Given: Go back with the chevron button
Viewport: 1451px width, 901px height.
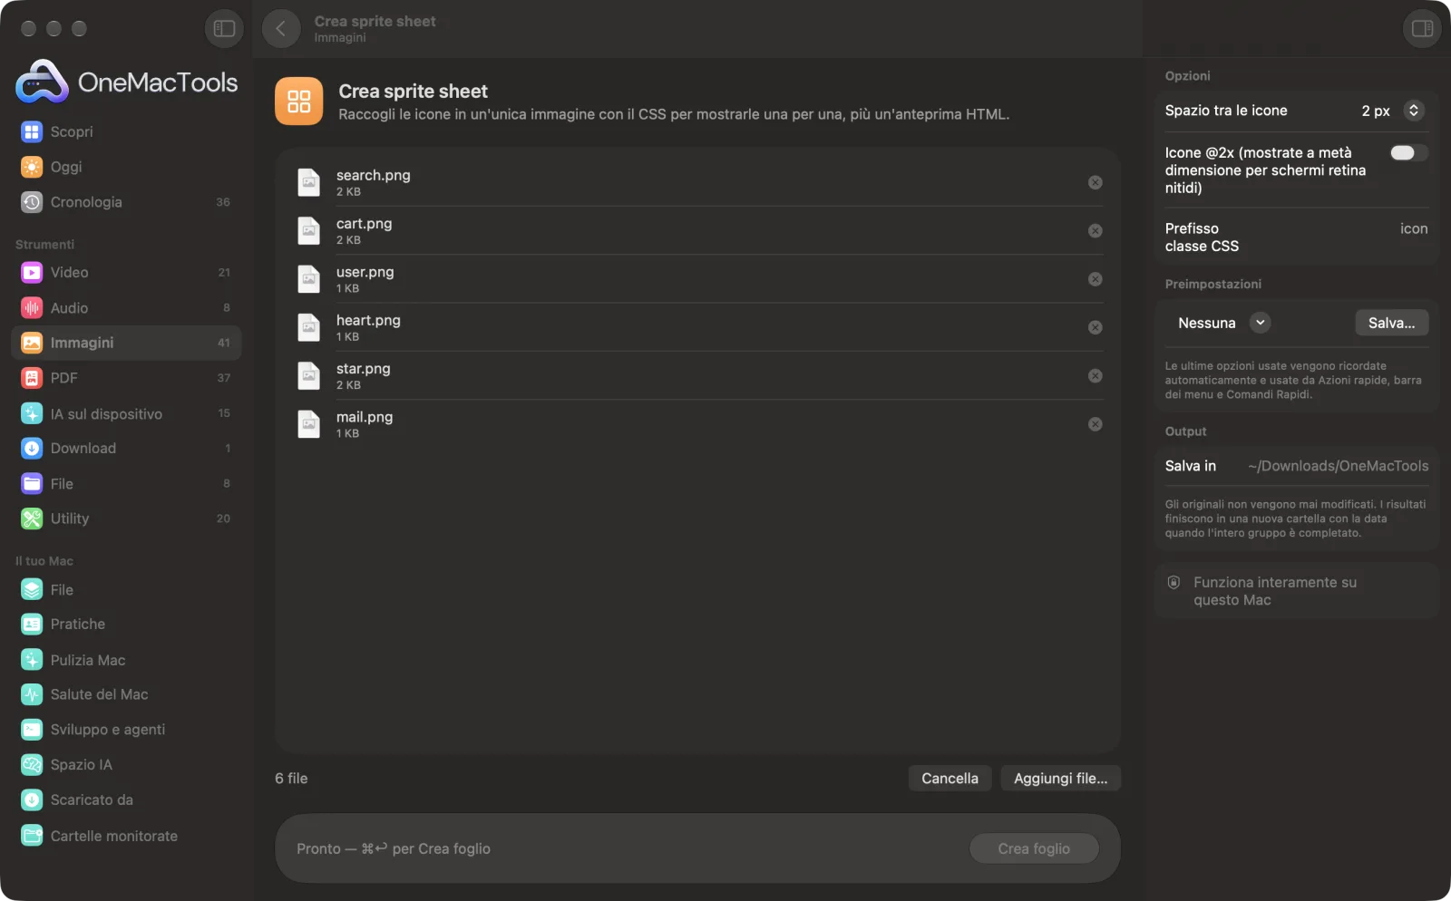Looking at the screenshot, I should click(281, 29).
